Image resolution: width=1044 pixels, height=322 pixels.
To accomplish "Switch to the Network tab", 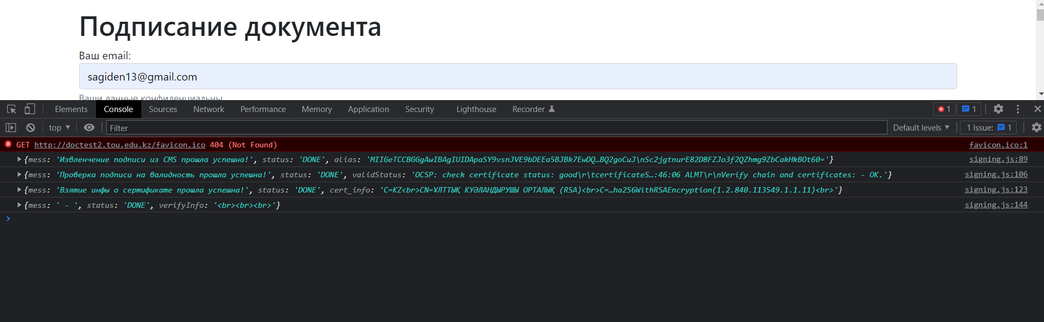I will click(208, 109).
